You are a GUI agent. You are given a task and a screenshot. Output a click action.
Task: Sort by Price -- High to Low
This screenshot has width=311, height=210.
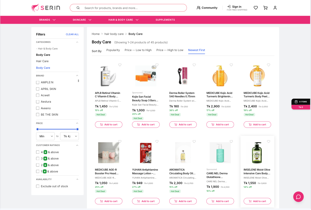coord(170,50)
